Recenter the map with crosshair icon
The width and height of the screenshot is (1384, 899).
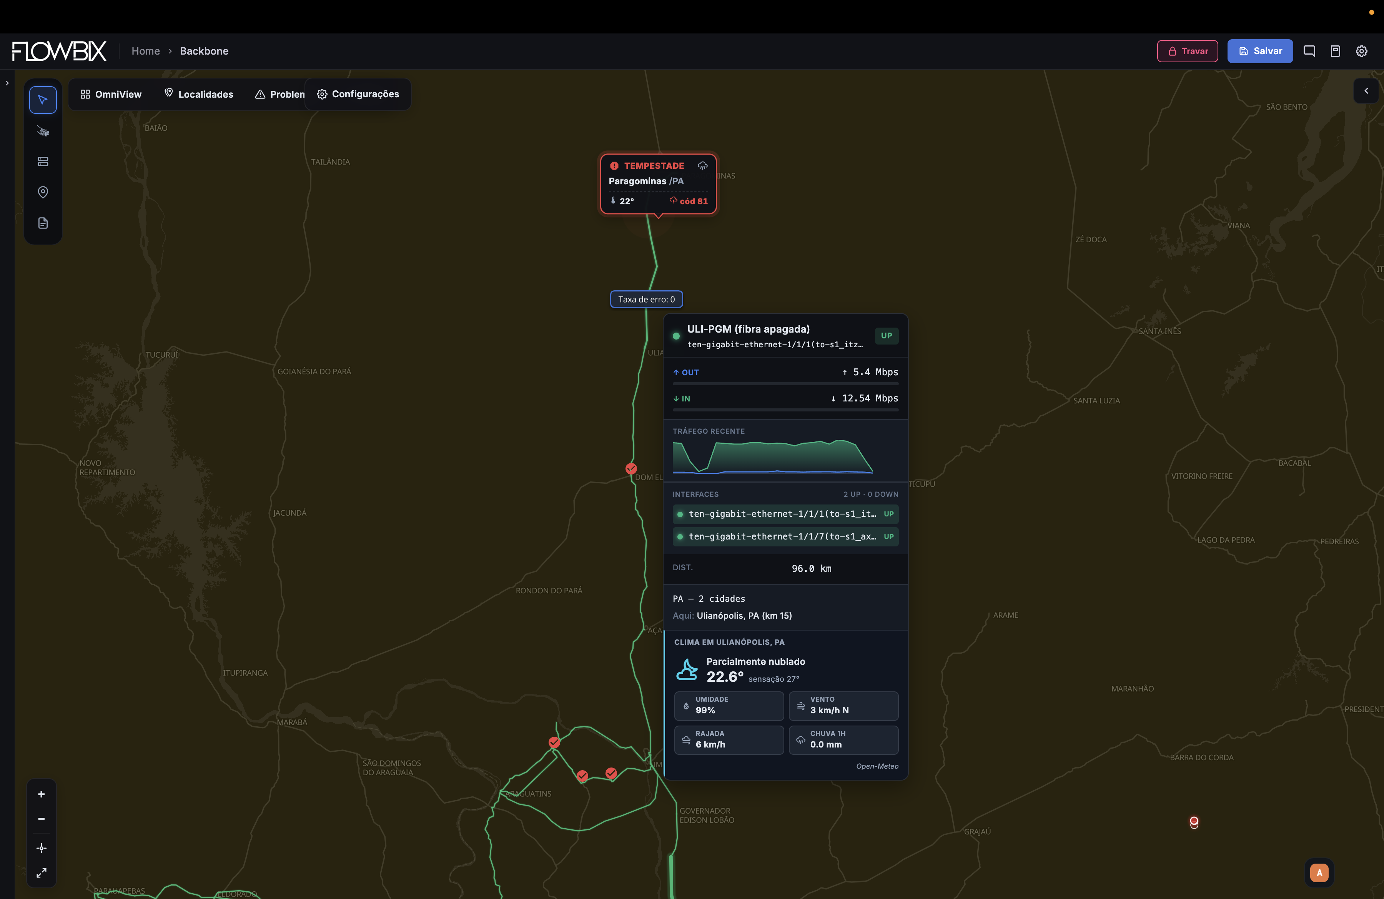tap(41, 848)
